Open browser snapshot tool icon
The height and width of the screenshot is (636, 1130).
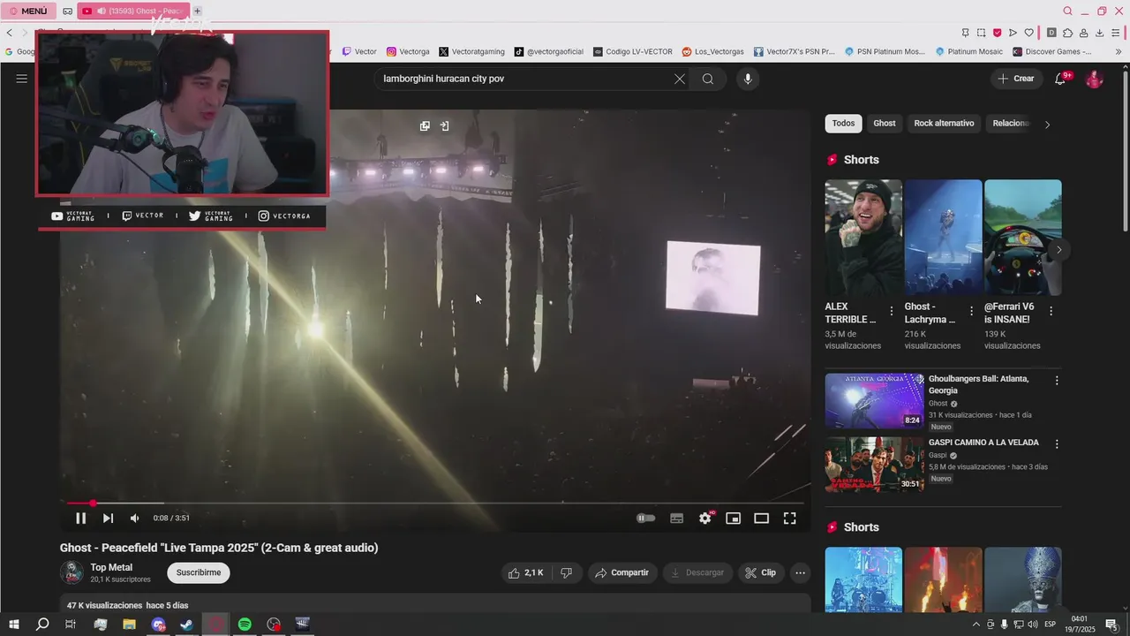pyautogui.click(x=981, y=33)
